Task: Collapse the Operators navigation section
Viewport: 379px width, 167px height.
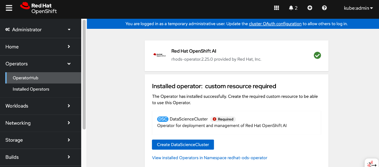Action: coord(41,64)
